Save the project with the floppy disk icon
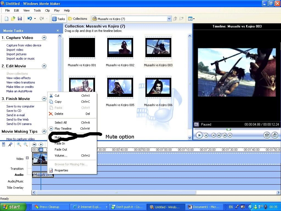Viewport: 281px width, 211px height. coord(19,18)
